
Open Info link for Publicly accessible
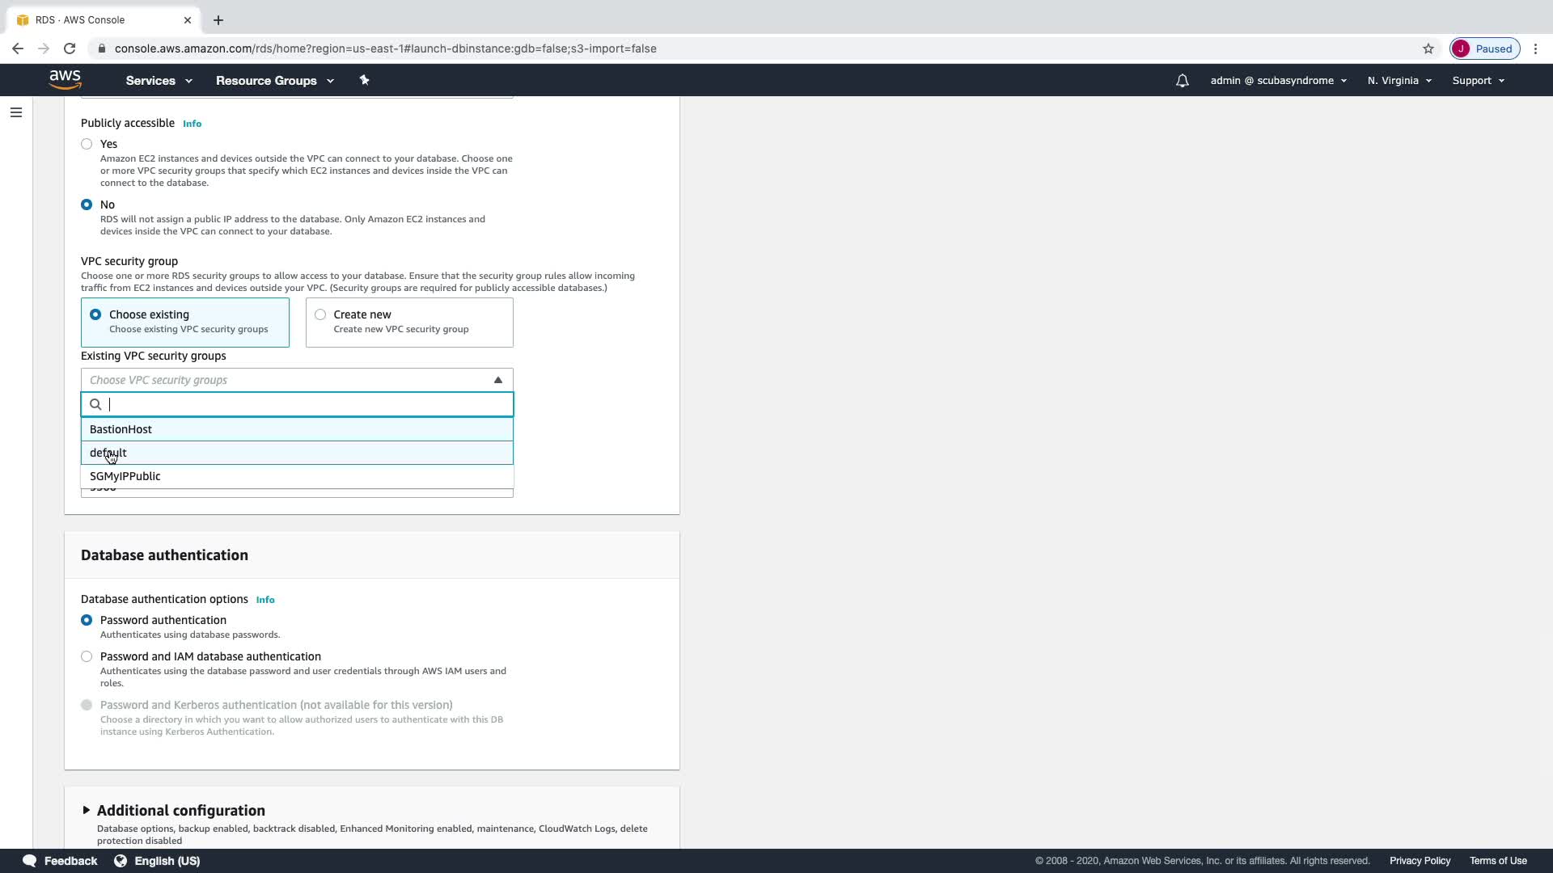coord(192,124)
